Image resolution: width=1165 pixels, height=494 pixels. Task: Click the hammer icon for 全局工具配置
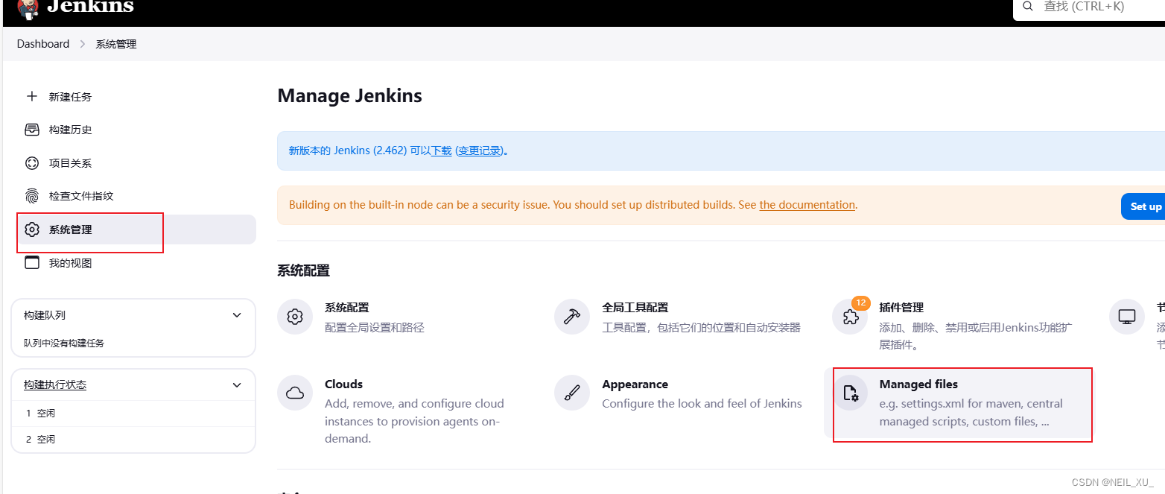pyautogui.click(x=572, y=317)
